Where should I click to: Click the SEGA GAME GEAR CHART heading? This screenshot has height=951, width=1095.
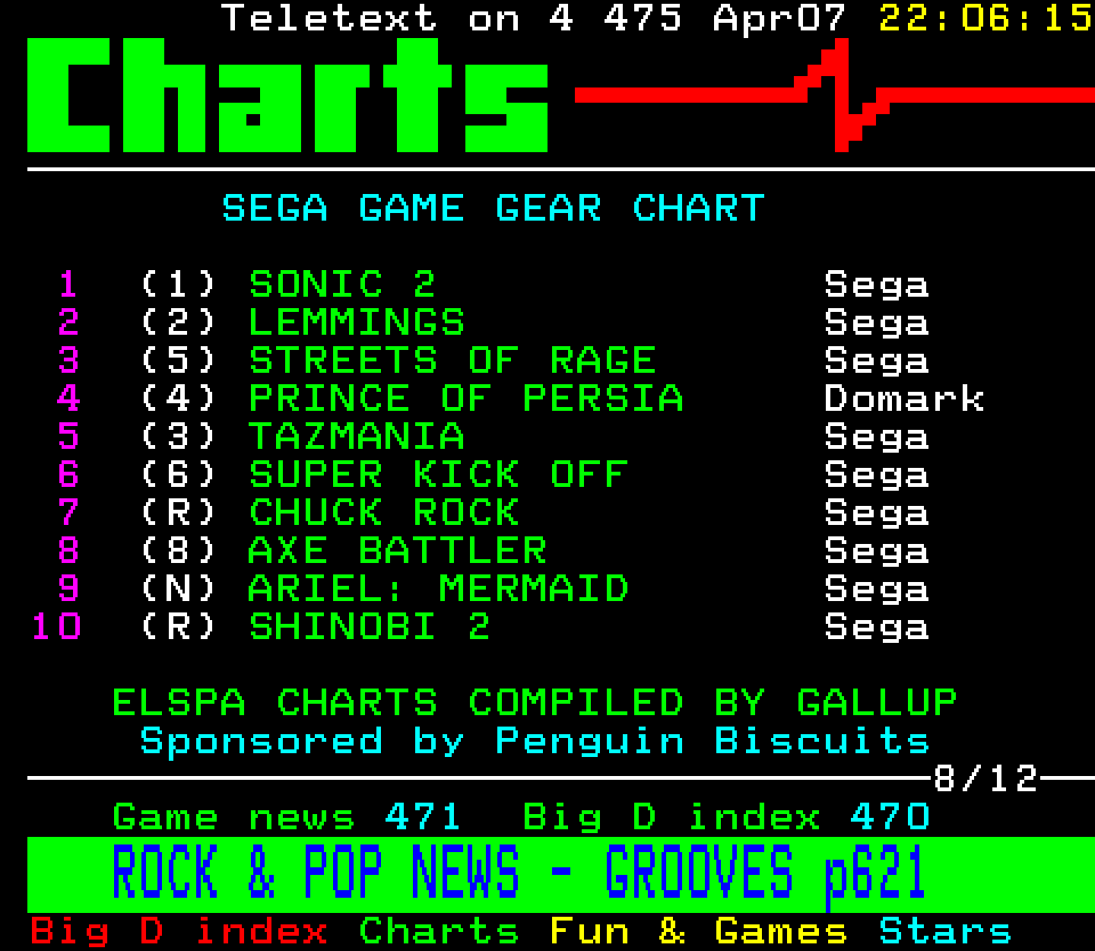pyautogui.click(x=494, y=208)
